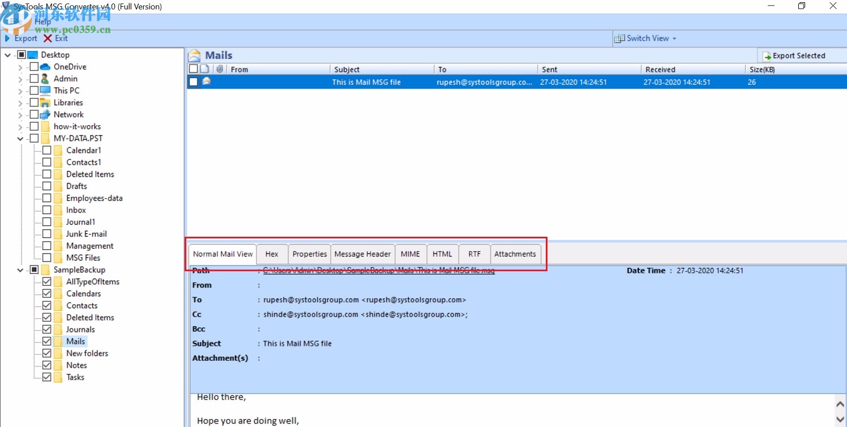Image resolution: width=847 pixels, height=427 pixels.
Task: Click the Admin user icon in the tree
Action: click(x=45, y=79)
